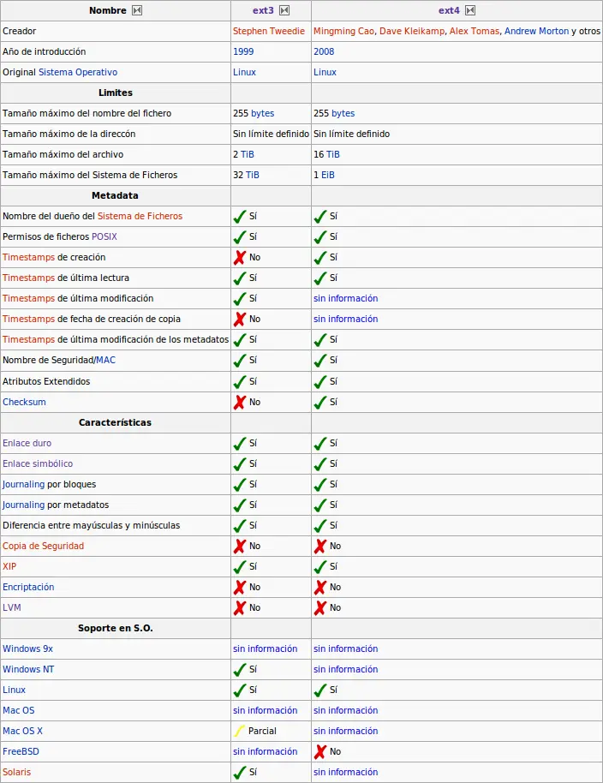Click ext3 'sin información' in FreeBSD row
Image resolution: width=603 pixels, height=783 pixels.
pyautogui.click(x=265, y=751)
